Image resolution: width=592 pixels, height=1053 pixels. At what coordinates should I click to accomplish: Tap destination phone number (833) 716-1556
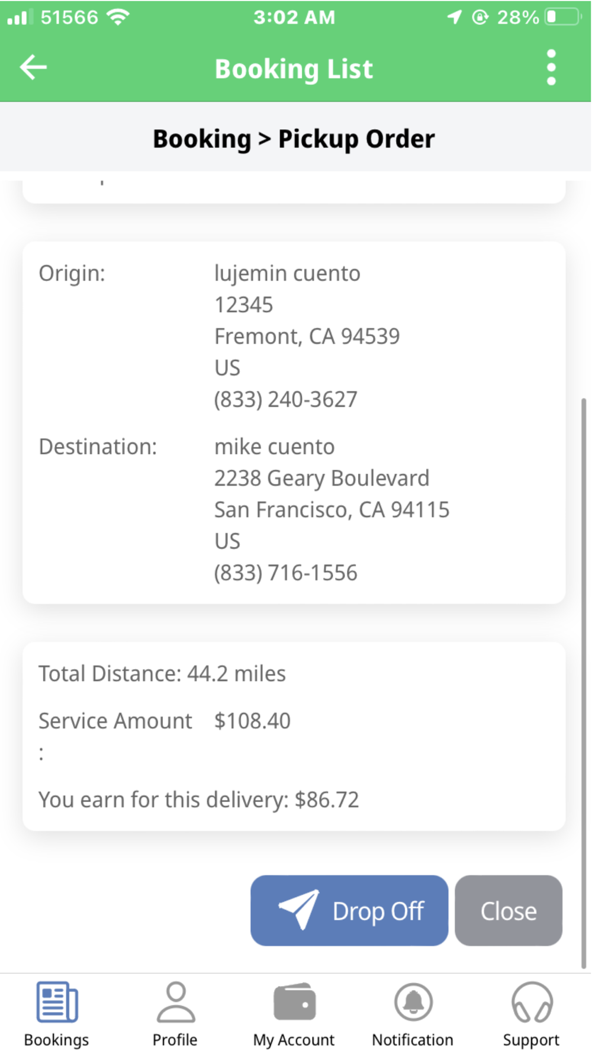(285, 573)
